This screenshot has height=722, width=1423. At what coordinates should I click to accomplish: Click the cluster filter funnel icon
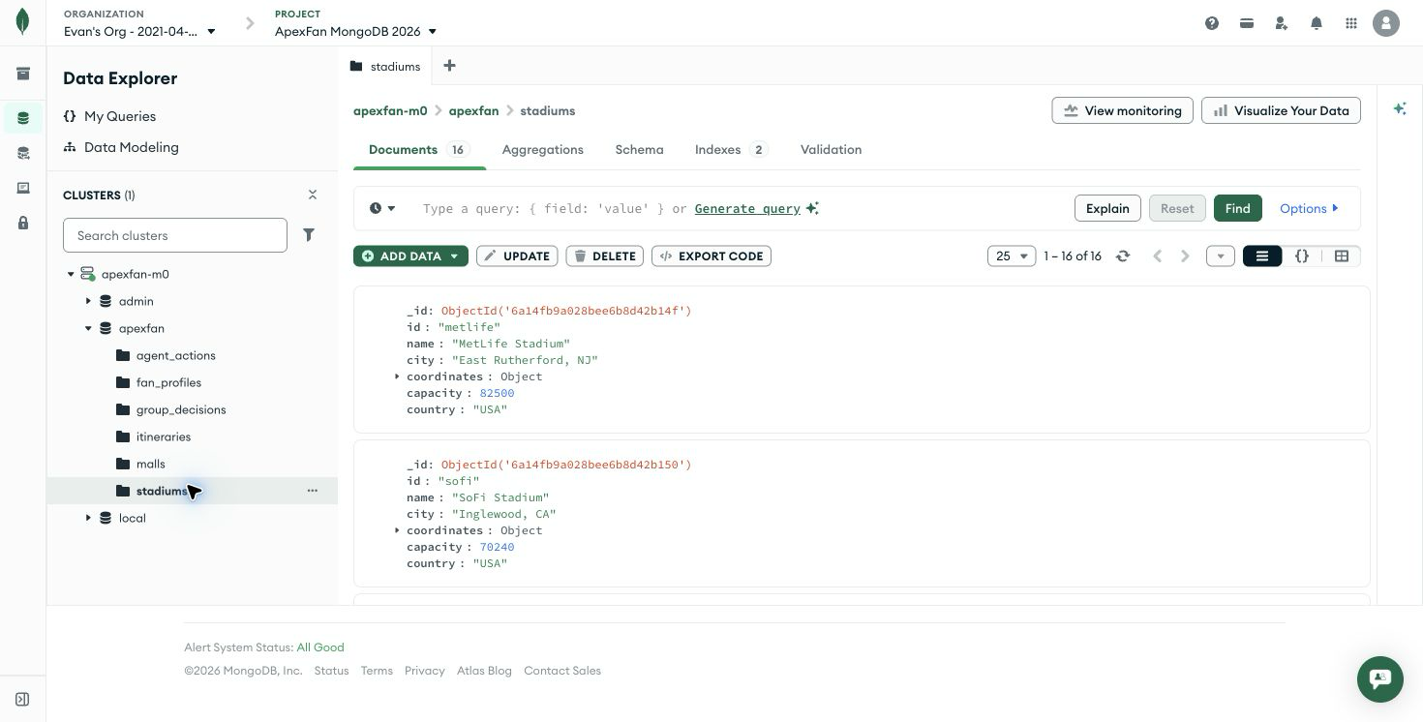(309, 235)
